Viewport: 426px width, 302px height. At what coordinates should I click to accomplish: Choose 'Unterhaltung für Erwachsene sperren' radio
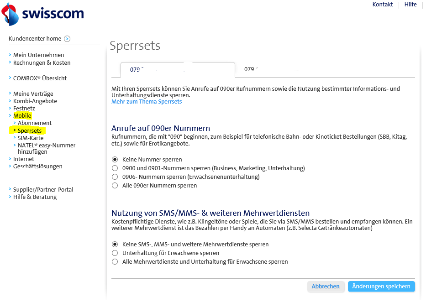[115, 253]
